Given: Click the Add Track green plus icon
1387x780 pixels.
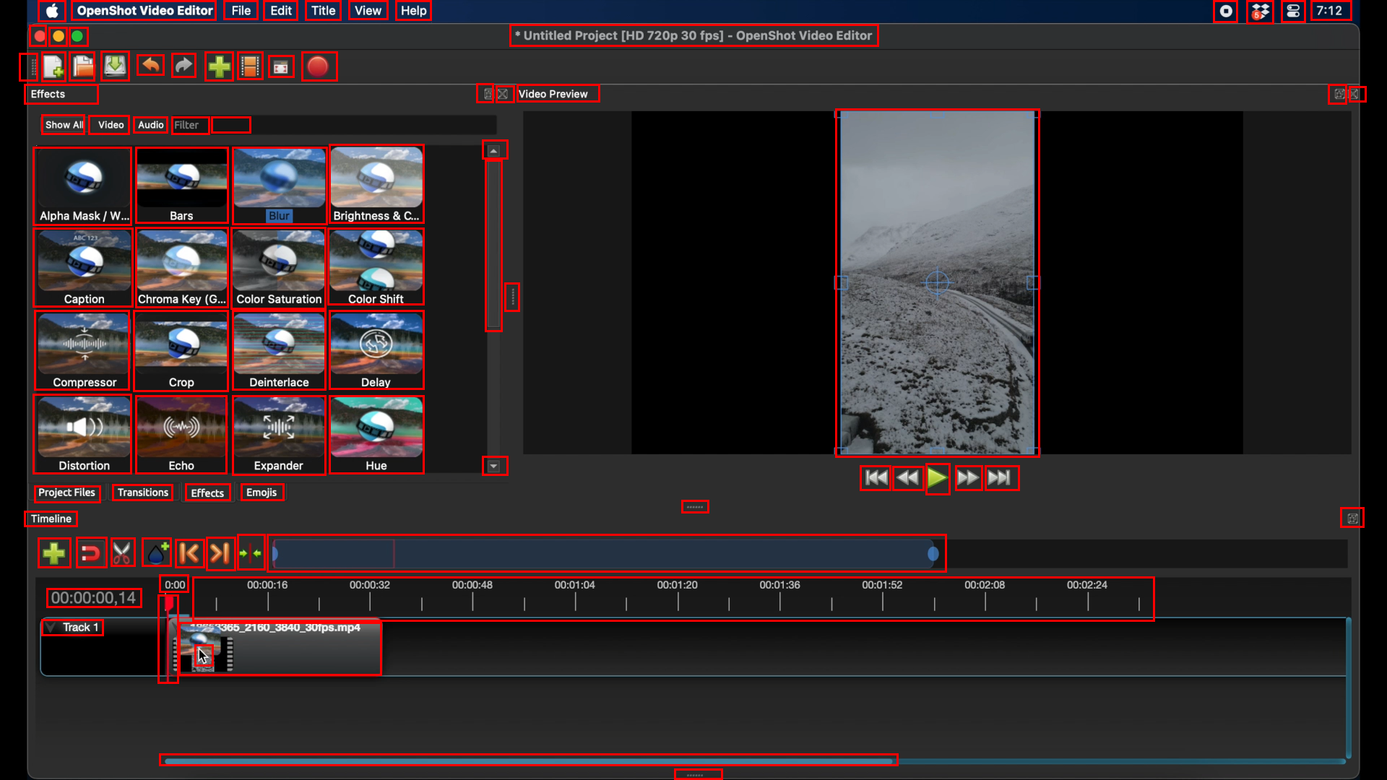Looking at the screenshot, I should (54, 554).
